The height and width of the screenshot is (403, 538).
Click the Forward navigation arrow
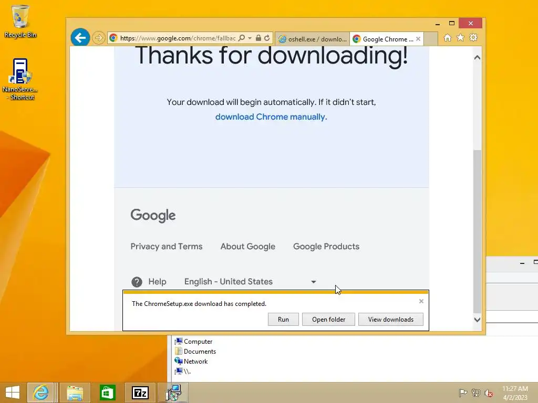tap(98, 38)
